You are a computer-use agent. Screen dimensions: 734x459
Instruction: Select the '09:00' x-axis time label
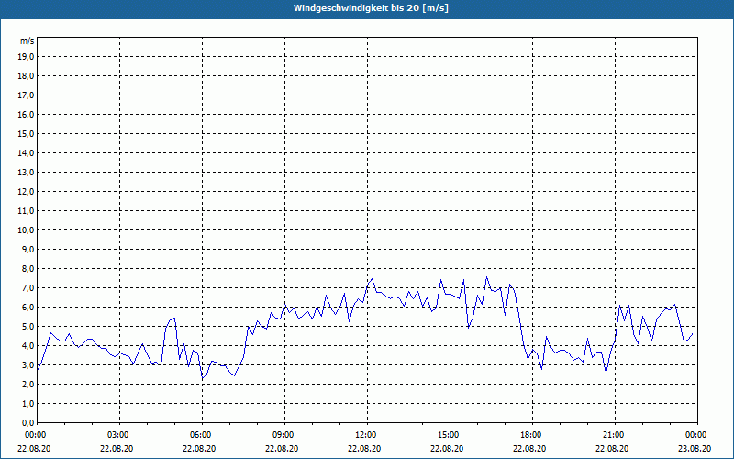283,435
